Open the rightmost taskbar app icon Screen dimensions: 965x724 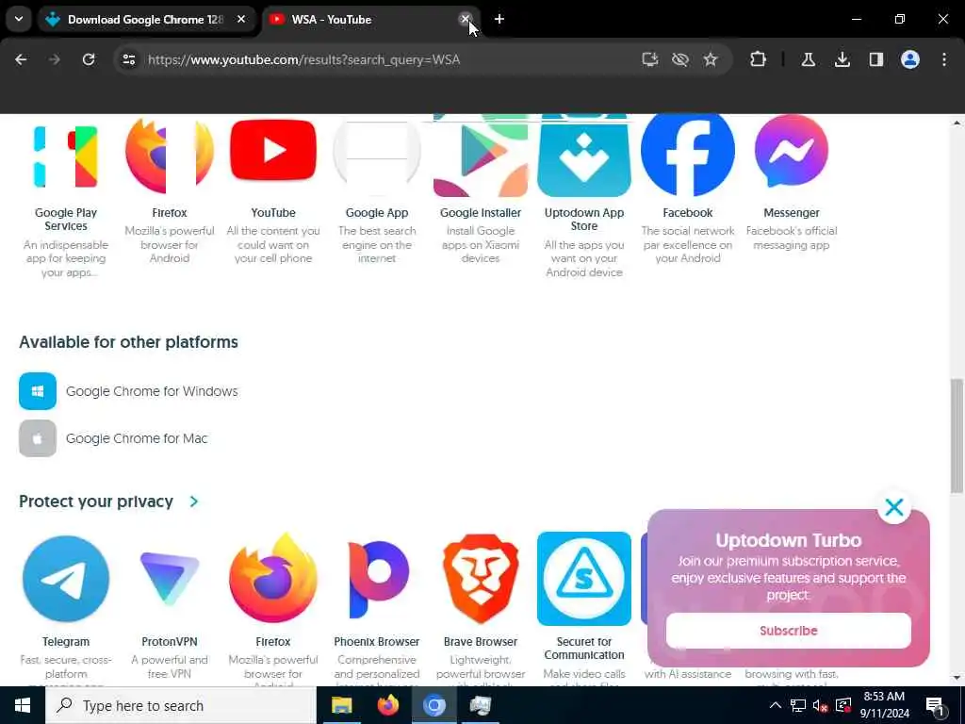(480, 705)
